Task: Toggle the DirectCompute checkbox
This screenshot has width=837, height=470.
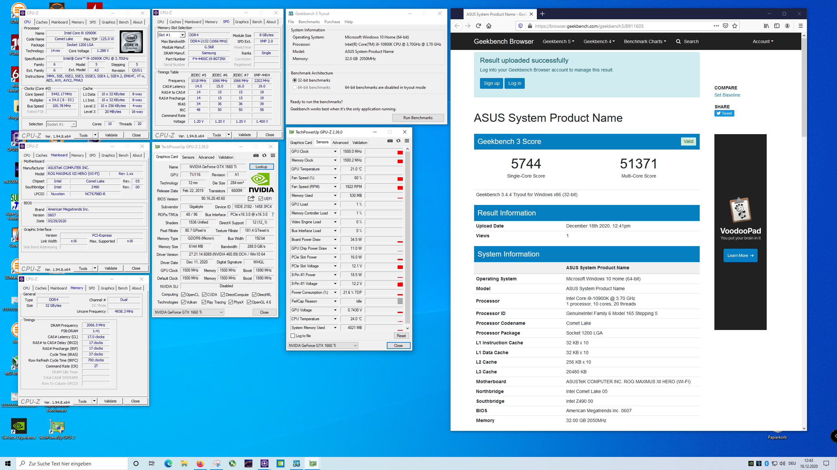Action: coord(223,295)
